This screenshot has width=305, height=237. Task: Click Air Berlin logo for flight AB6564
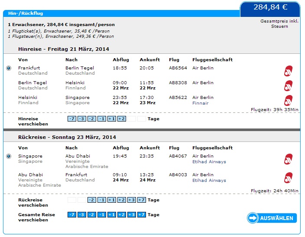(288, 71)
